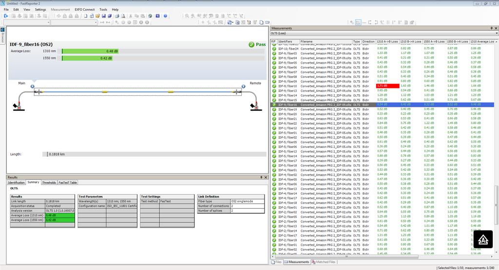Click the Average Loss (1310 nm) result cell

coord(60,216)
